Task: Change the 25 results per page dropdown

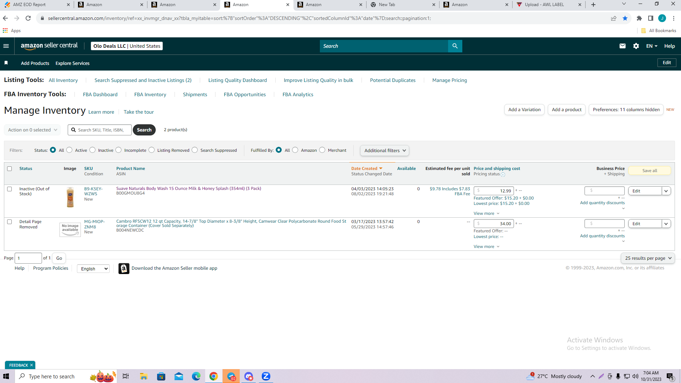Action: pos(648,258)
